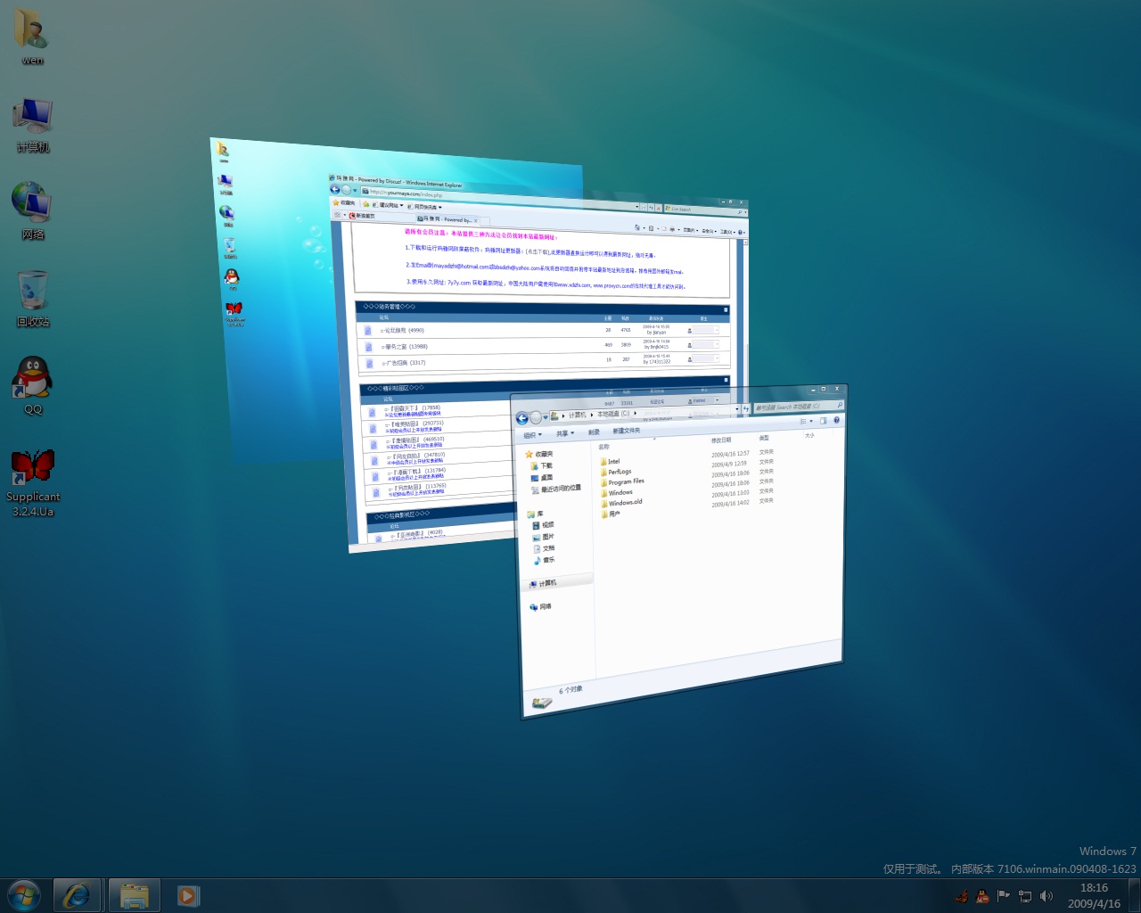Open the 回收站 recycle bin icon
The height and width of the screenshot is (913, 1141).
pos(32,299)
